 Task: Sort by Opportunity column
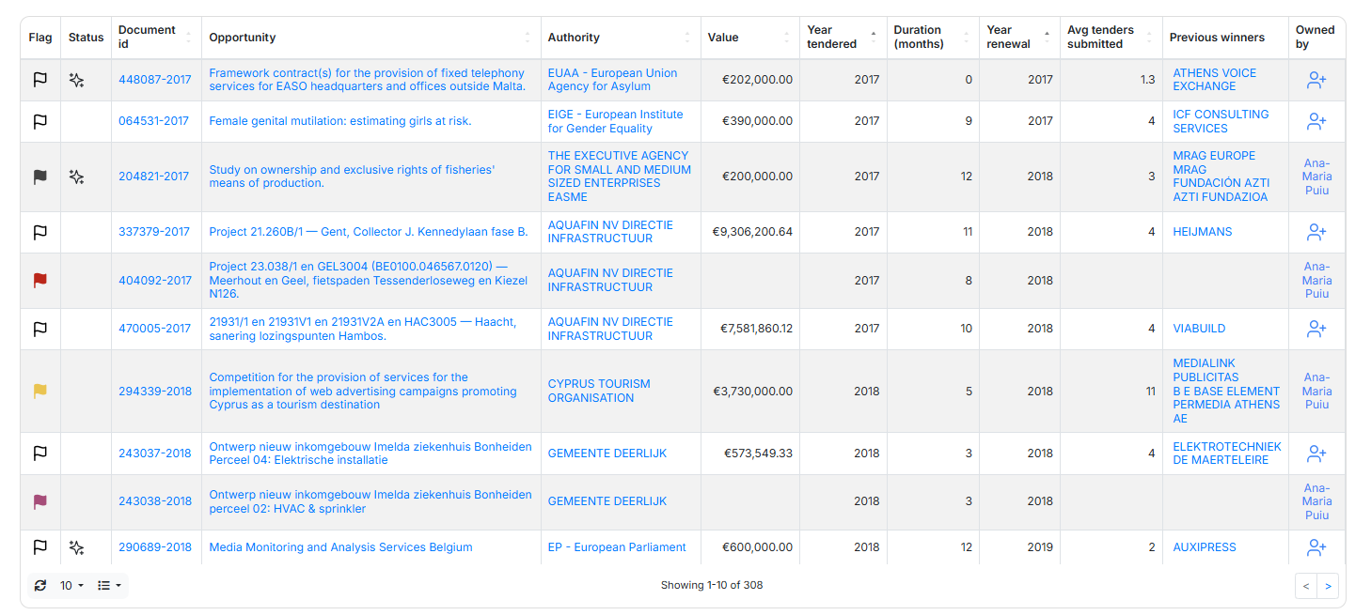click(x=370, y=38)
